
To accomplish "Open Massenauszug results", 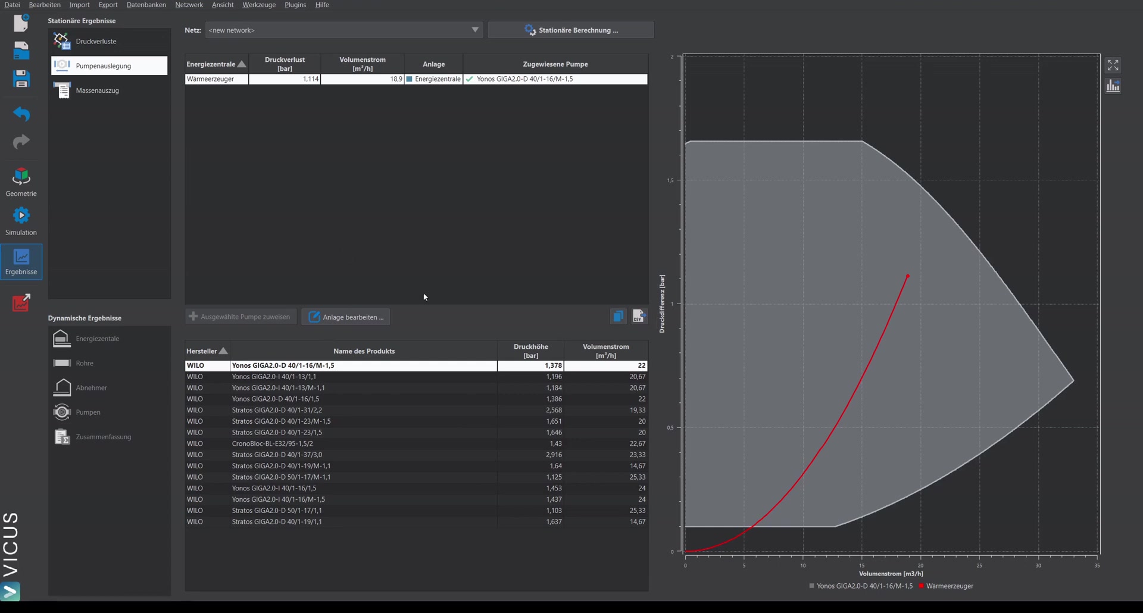I will tap(110, 90).
